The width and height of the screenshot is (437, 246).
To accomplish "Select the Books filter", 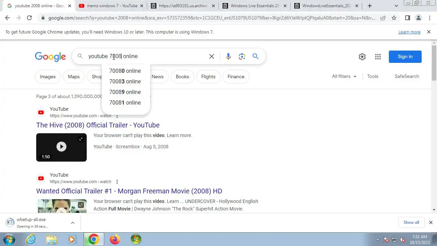I will point(182,77).
